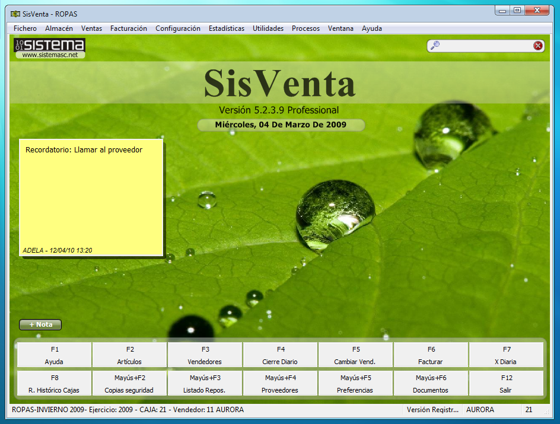This screenshot has width=560, height=424.
Task: Minimize the SisVenta window
Action: coord(503,11)
